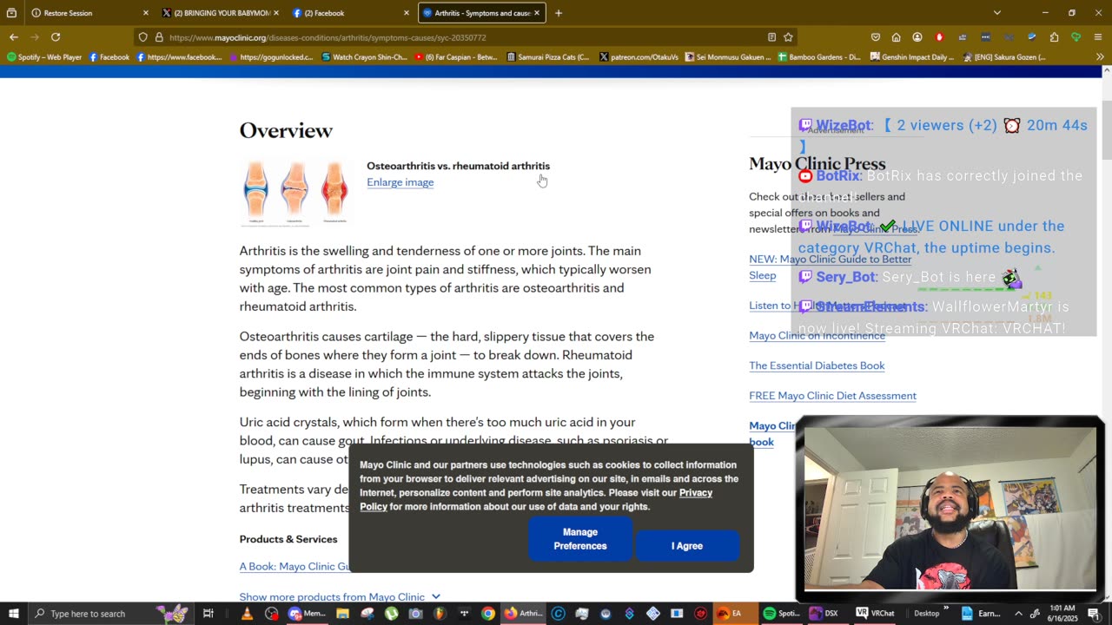The width and height of the screenshot is (1112, 625).
Task: Open the Extensions puzzle-piece menu
Action: click(x=1054, y=37)
